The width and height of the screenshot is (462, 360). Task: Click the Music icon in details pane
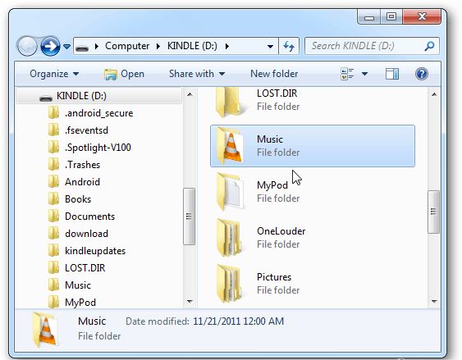(45, 330)
